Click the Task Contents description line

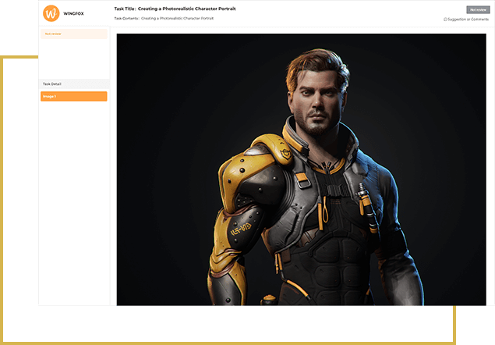[x=164, y=18]
